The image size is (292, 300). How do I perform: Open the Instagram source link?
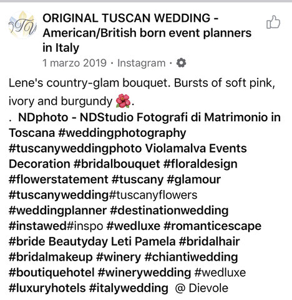(142, 63)
